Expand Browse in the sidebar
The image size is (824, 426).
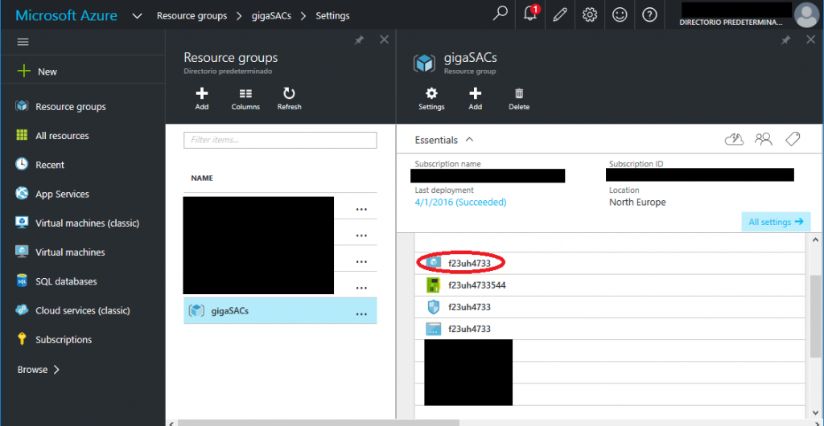click(x=38, y=370)
